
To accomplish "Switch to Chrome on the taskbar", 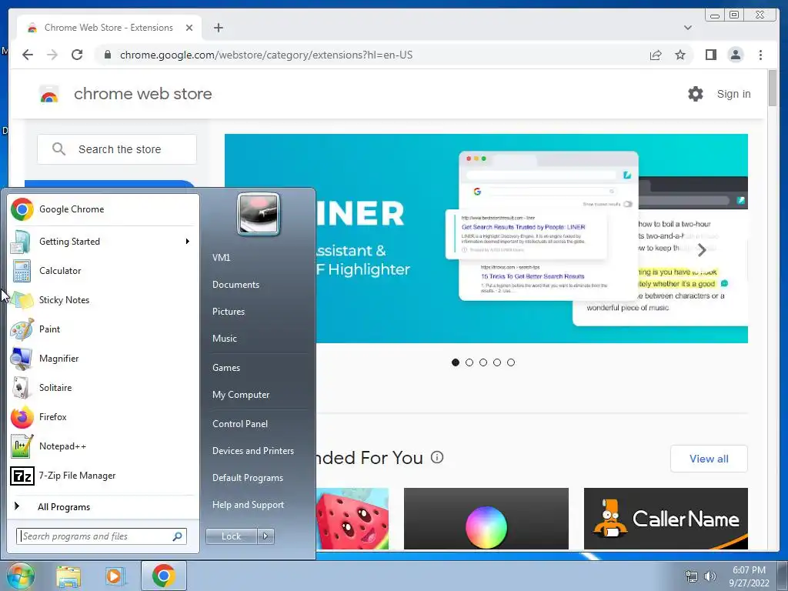I will click(x=163, y=576).
